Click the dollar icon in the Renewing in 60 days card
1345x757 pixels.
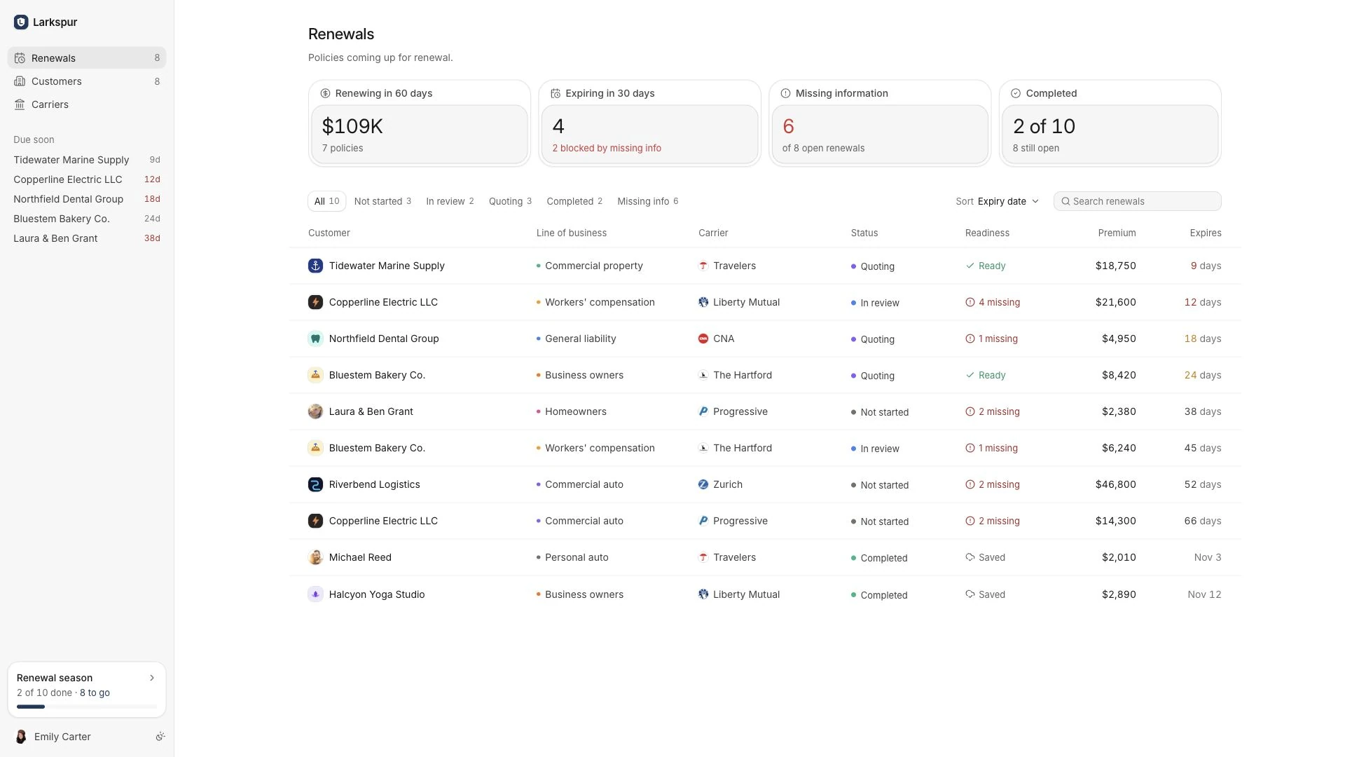click(x=325, y=93)
